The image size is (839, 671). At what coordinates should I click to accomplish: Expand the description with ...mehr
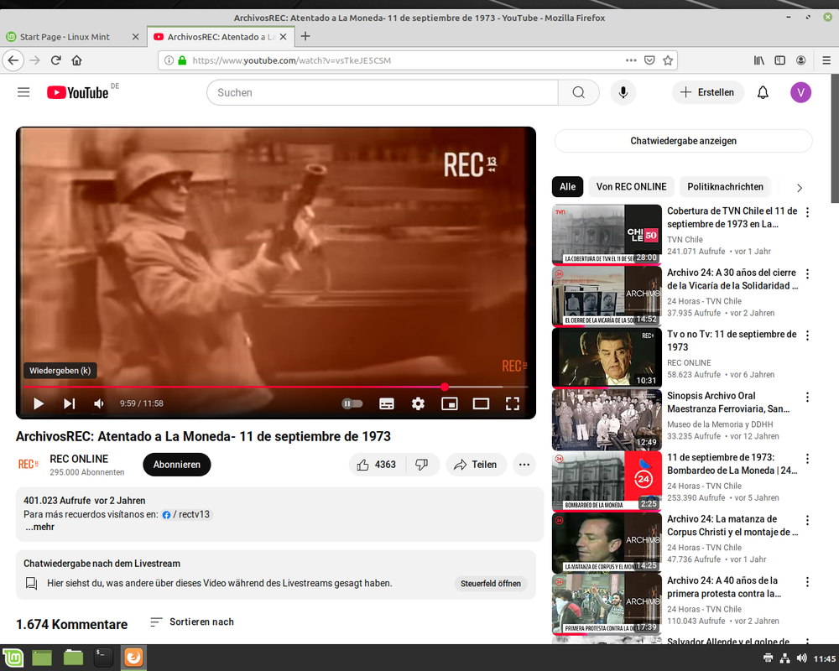tap(39, 527)
